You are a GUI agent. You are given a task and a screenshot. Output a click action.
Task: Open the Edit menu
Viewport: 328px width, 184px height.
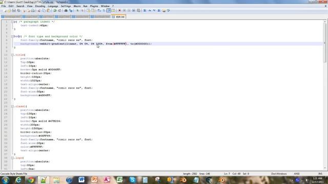click(x=11, y=6)
